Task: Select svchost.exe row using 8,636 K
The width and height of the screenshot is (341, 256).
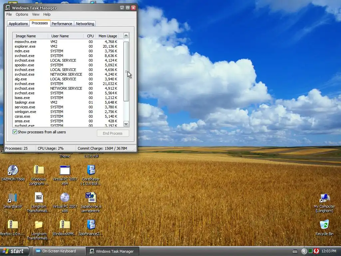Action: coord(68,56)
